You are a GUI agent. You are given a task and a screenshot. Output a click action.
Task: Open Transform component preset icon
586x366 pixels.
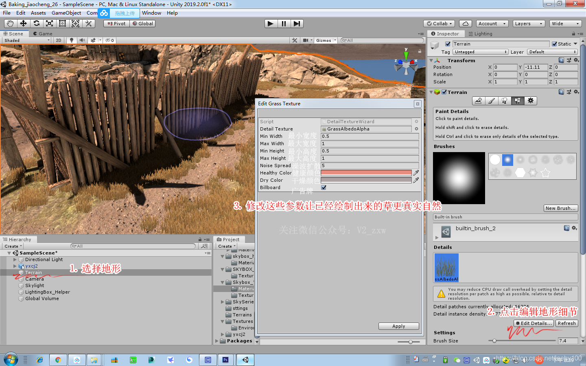tap(569, 60)
